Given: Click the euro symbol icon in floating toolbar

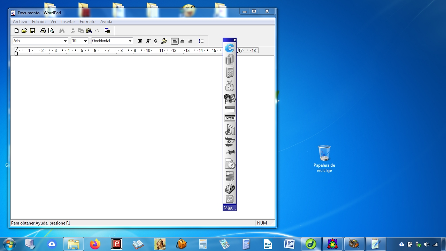Looking at the screenshot, I should 230,48.
